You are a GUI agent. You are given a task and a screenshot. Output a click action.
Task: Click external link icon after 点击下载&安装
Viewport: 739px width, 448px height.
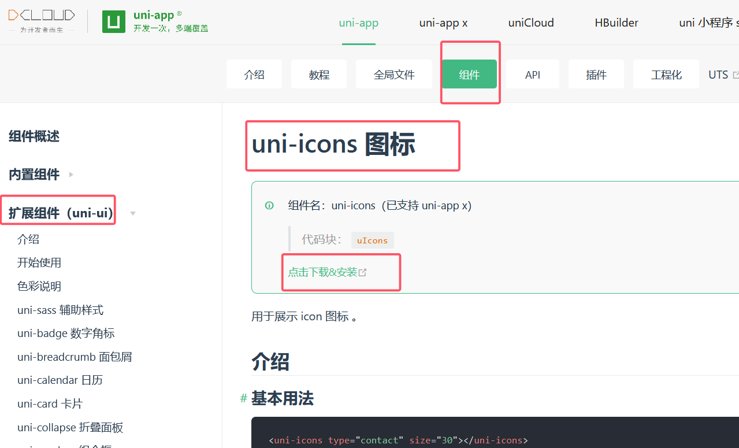[363, 272]
